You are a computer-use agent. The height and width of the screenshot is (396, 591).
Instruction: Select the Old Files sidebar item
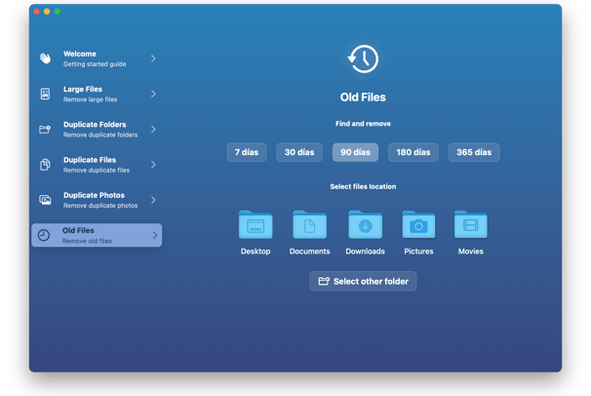[x=97, y=235]
